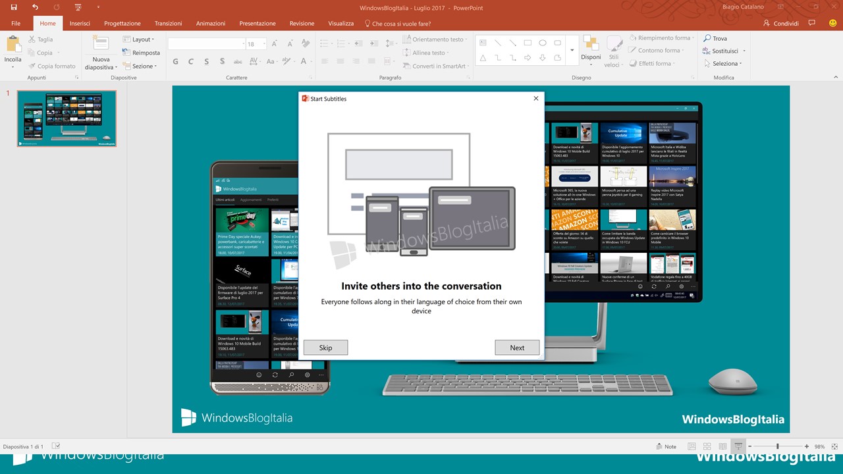843x474 pixels.
Task: Switch to slide sorter view icon
Action: point(707,446)
